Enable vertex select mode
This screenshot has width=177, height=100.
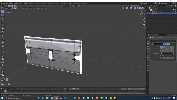(12, 8)
